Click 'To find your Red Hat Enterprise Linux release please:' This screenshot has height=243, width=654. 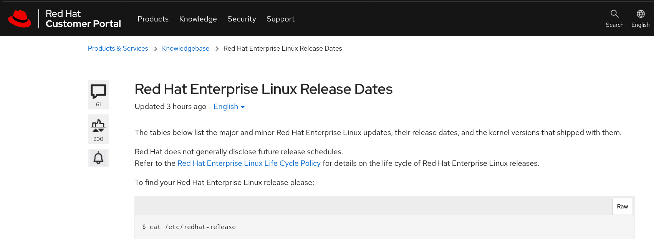pos(224,182)
